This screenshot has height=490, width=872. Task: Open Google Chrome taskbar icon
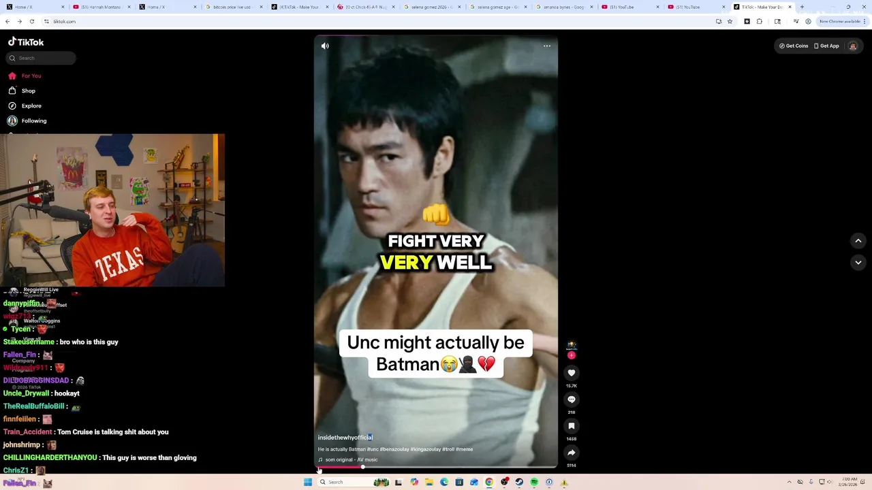[x=489, y=482]
